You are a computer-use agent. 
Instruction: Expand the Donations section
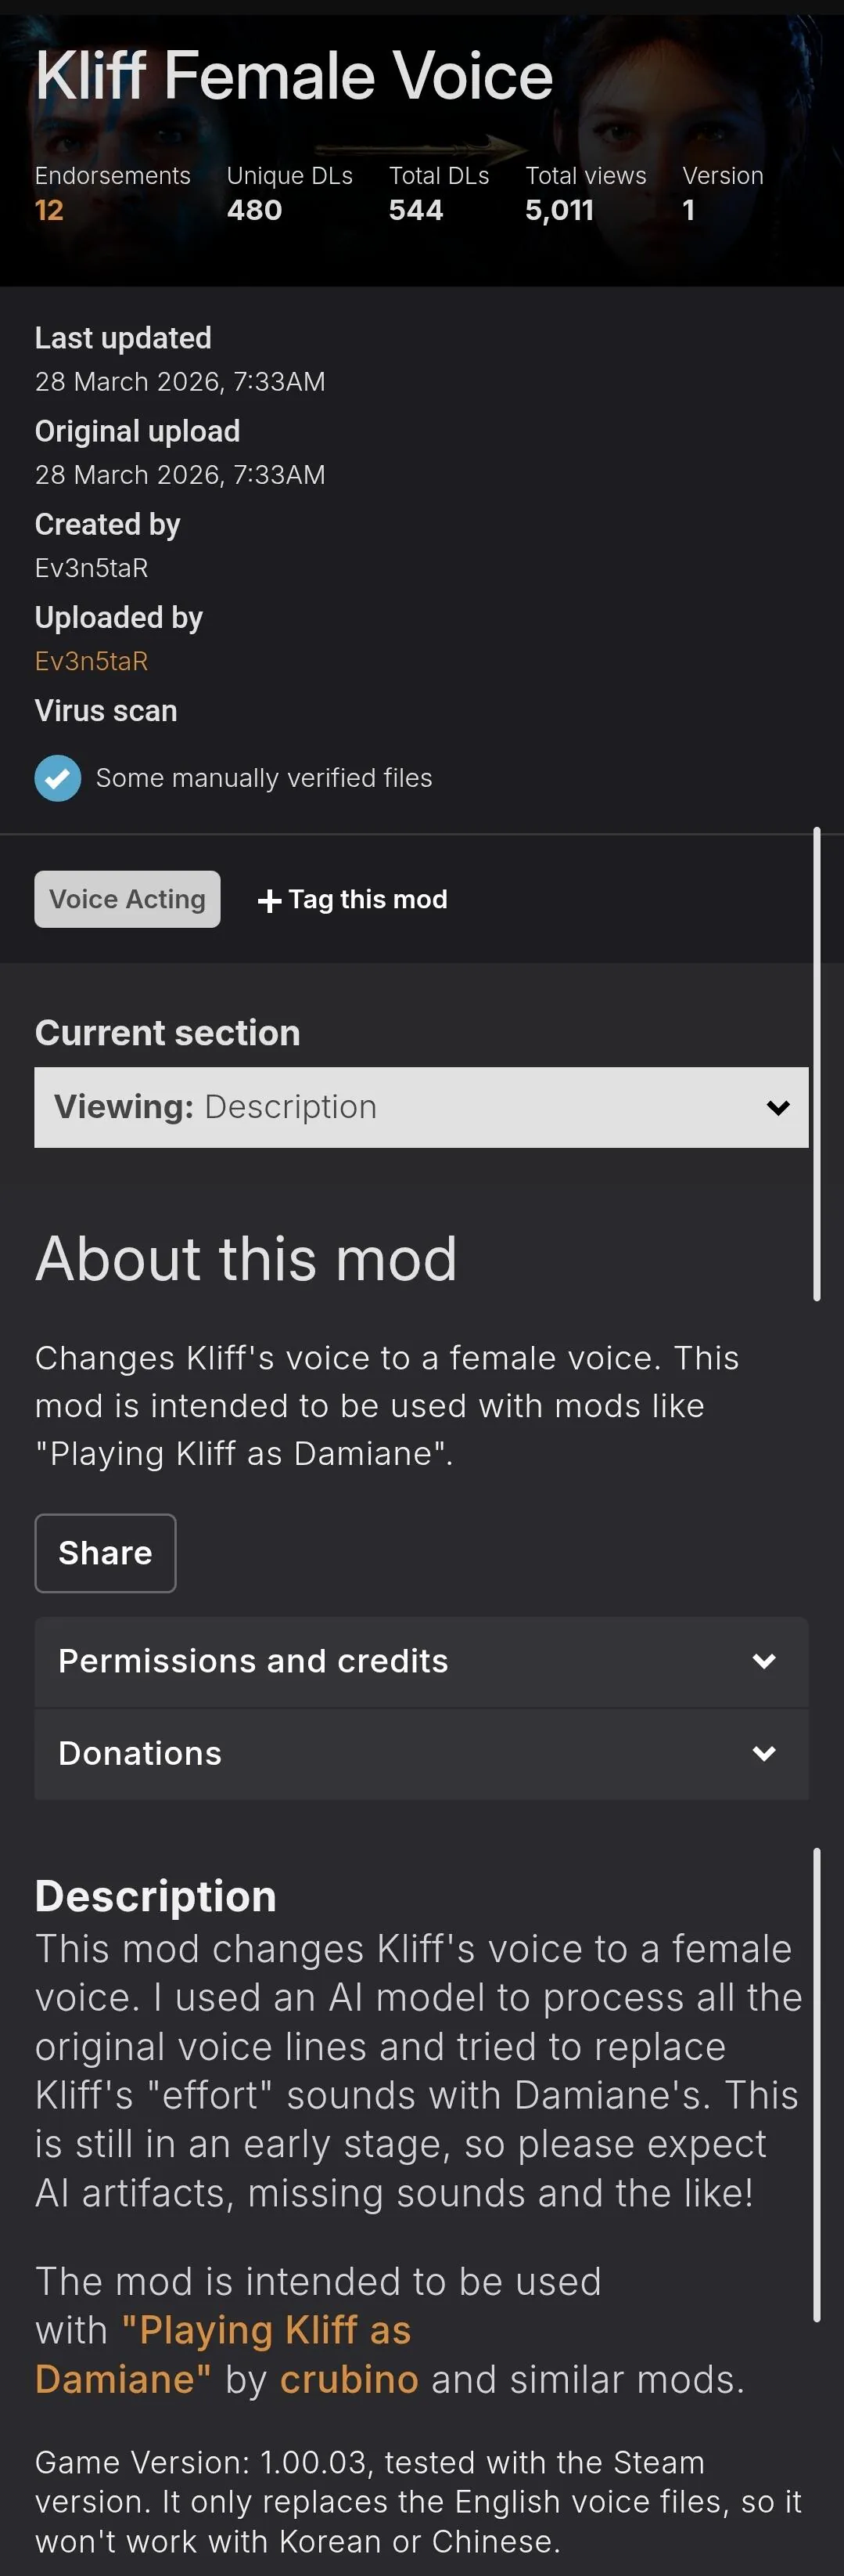click(x=421, y=1753)
